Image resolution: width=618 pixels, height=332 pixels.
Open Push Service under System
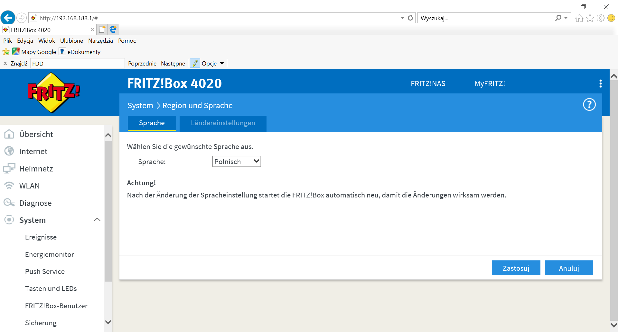[45, 271]
